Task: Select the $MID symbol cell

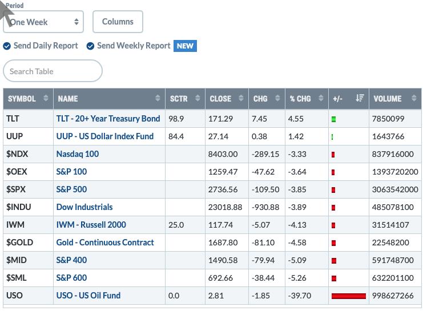Action: point(28,260)
